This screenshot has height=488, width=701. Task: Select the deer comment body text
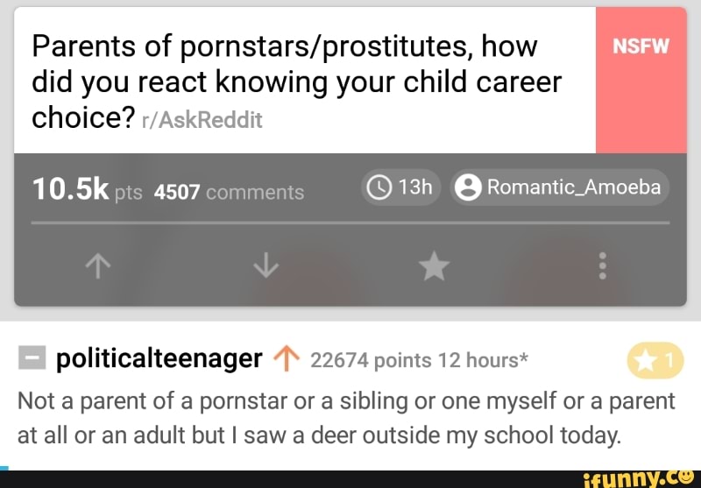[346, 419]
